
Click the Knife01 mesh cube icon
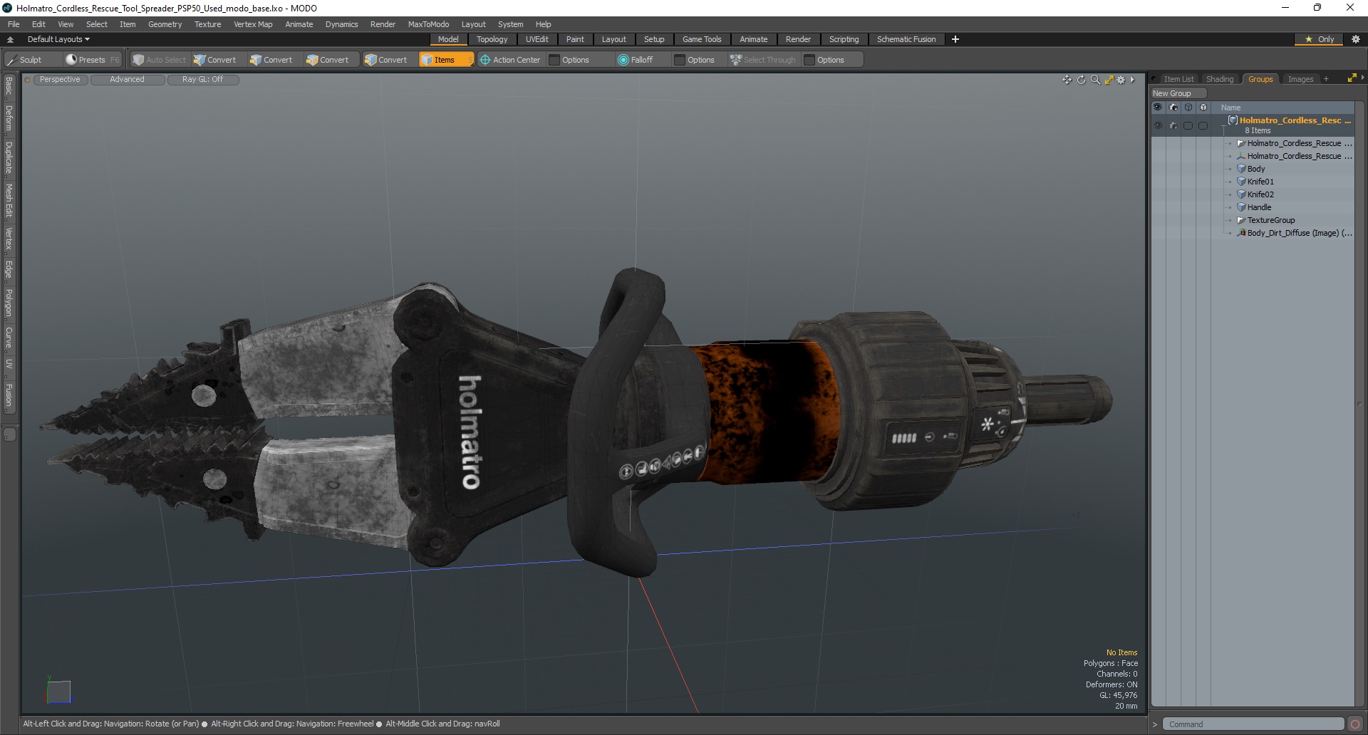pos(1241,182)
